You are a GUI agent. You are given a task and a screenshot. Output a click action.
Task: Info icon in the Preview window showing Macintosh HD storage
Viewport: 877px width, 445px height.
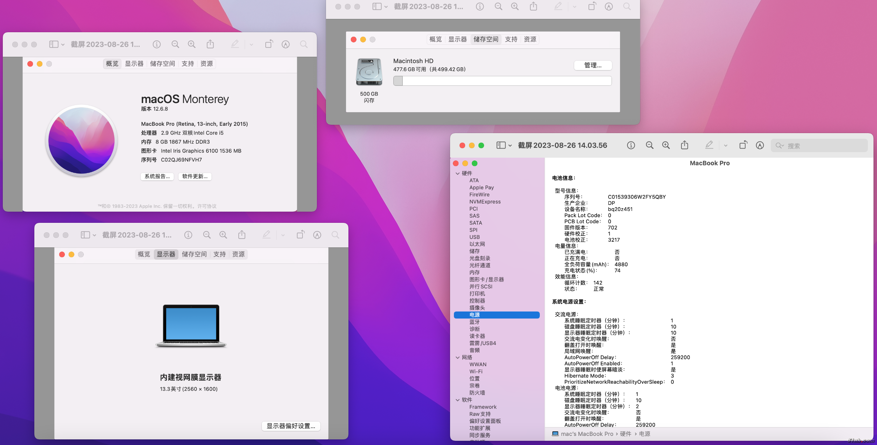pos(480,7)
